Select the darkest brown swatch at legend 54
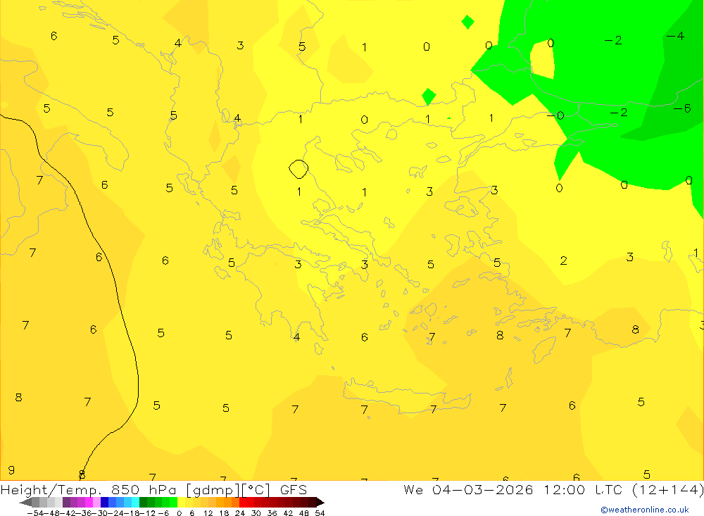This screenshot has height=516, width=704. click(x=312, y=502)
